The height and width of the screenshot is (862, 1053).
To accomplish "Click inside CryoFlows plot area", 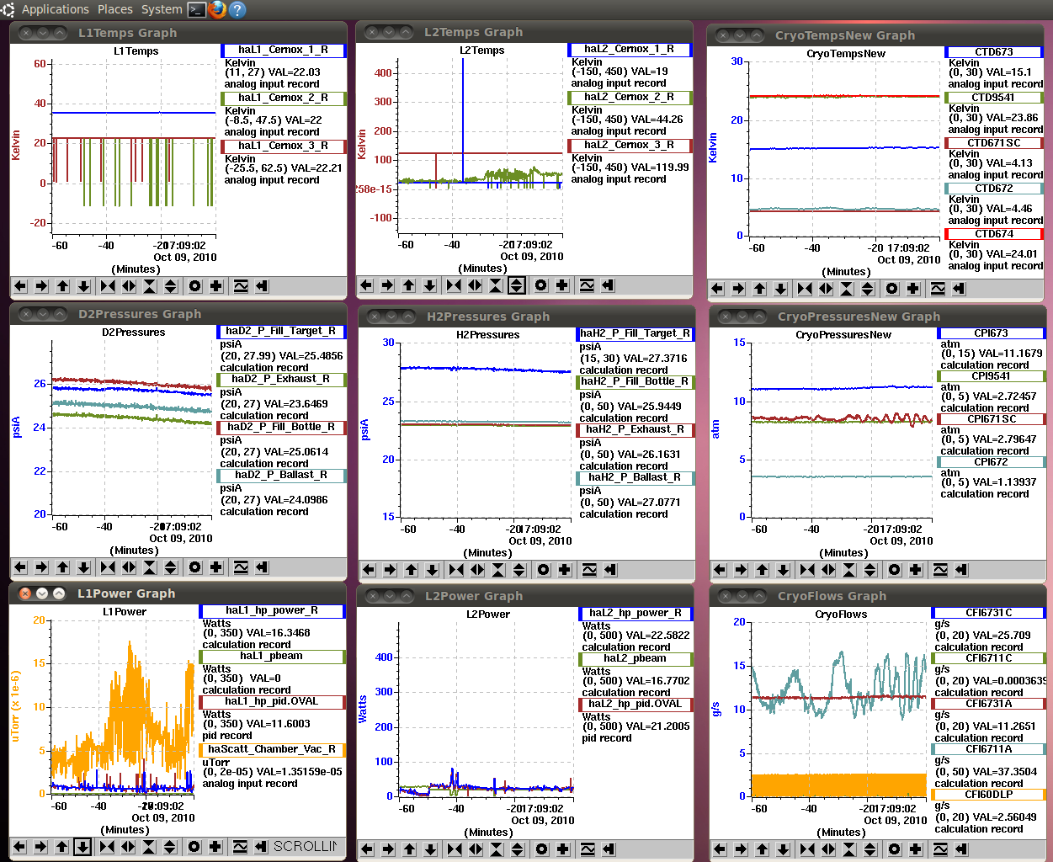I will coord(838,709).
